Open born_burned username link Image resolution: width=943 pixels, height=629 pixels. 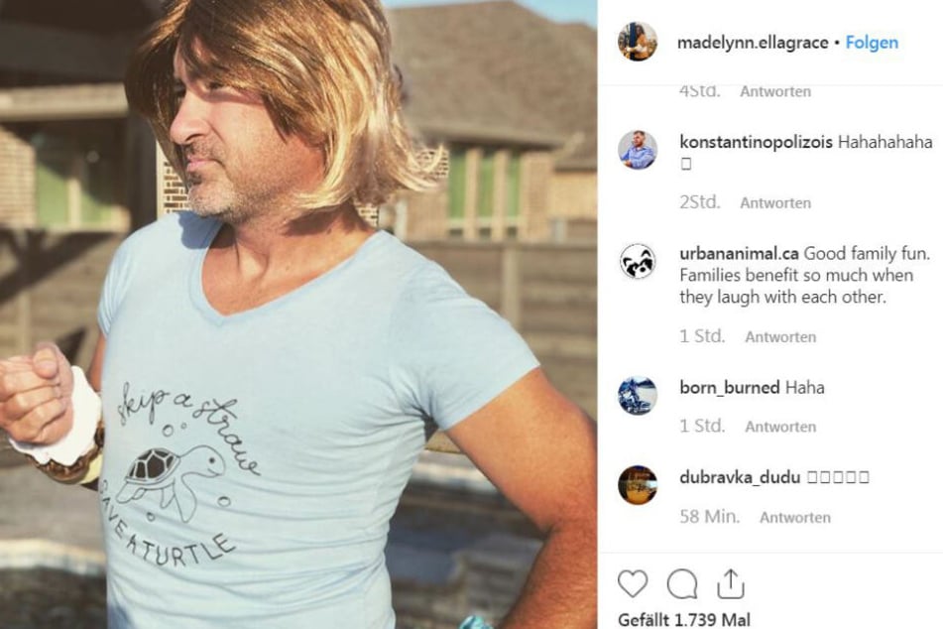coord(730,388)
